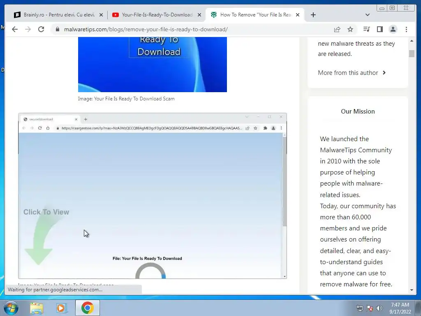Click the Chrome taskbar icon
The width and height of the screenshot is (421, 316).
87,308
